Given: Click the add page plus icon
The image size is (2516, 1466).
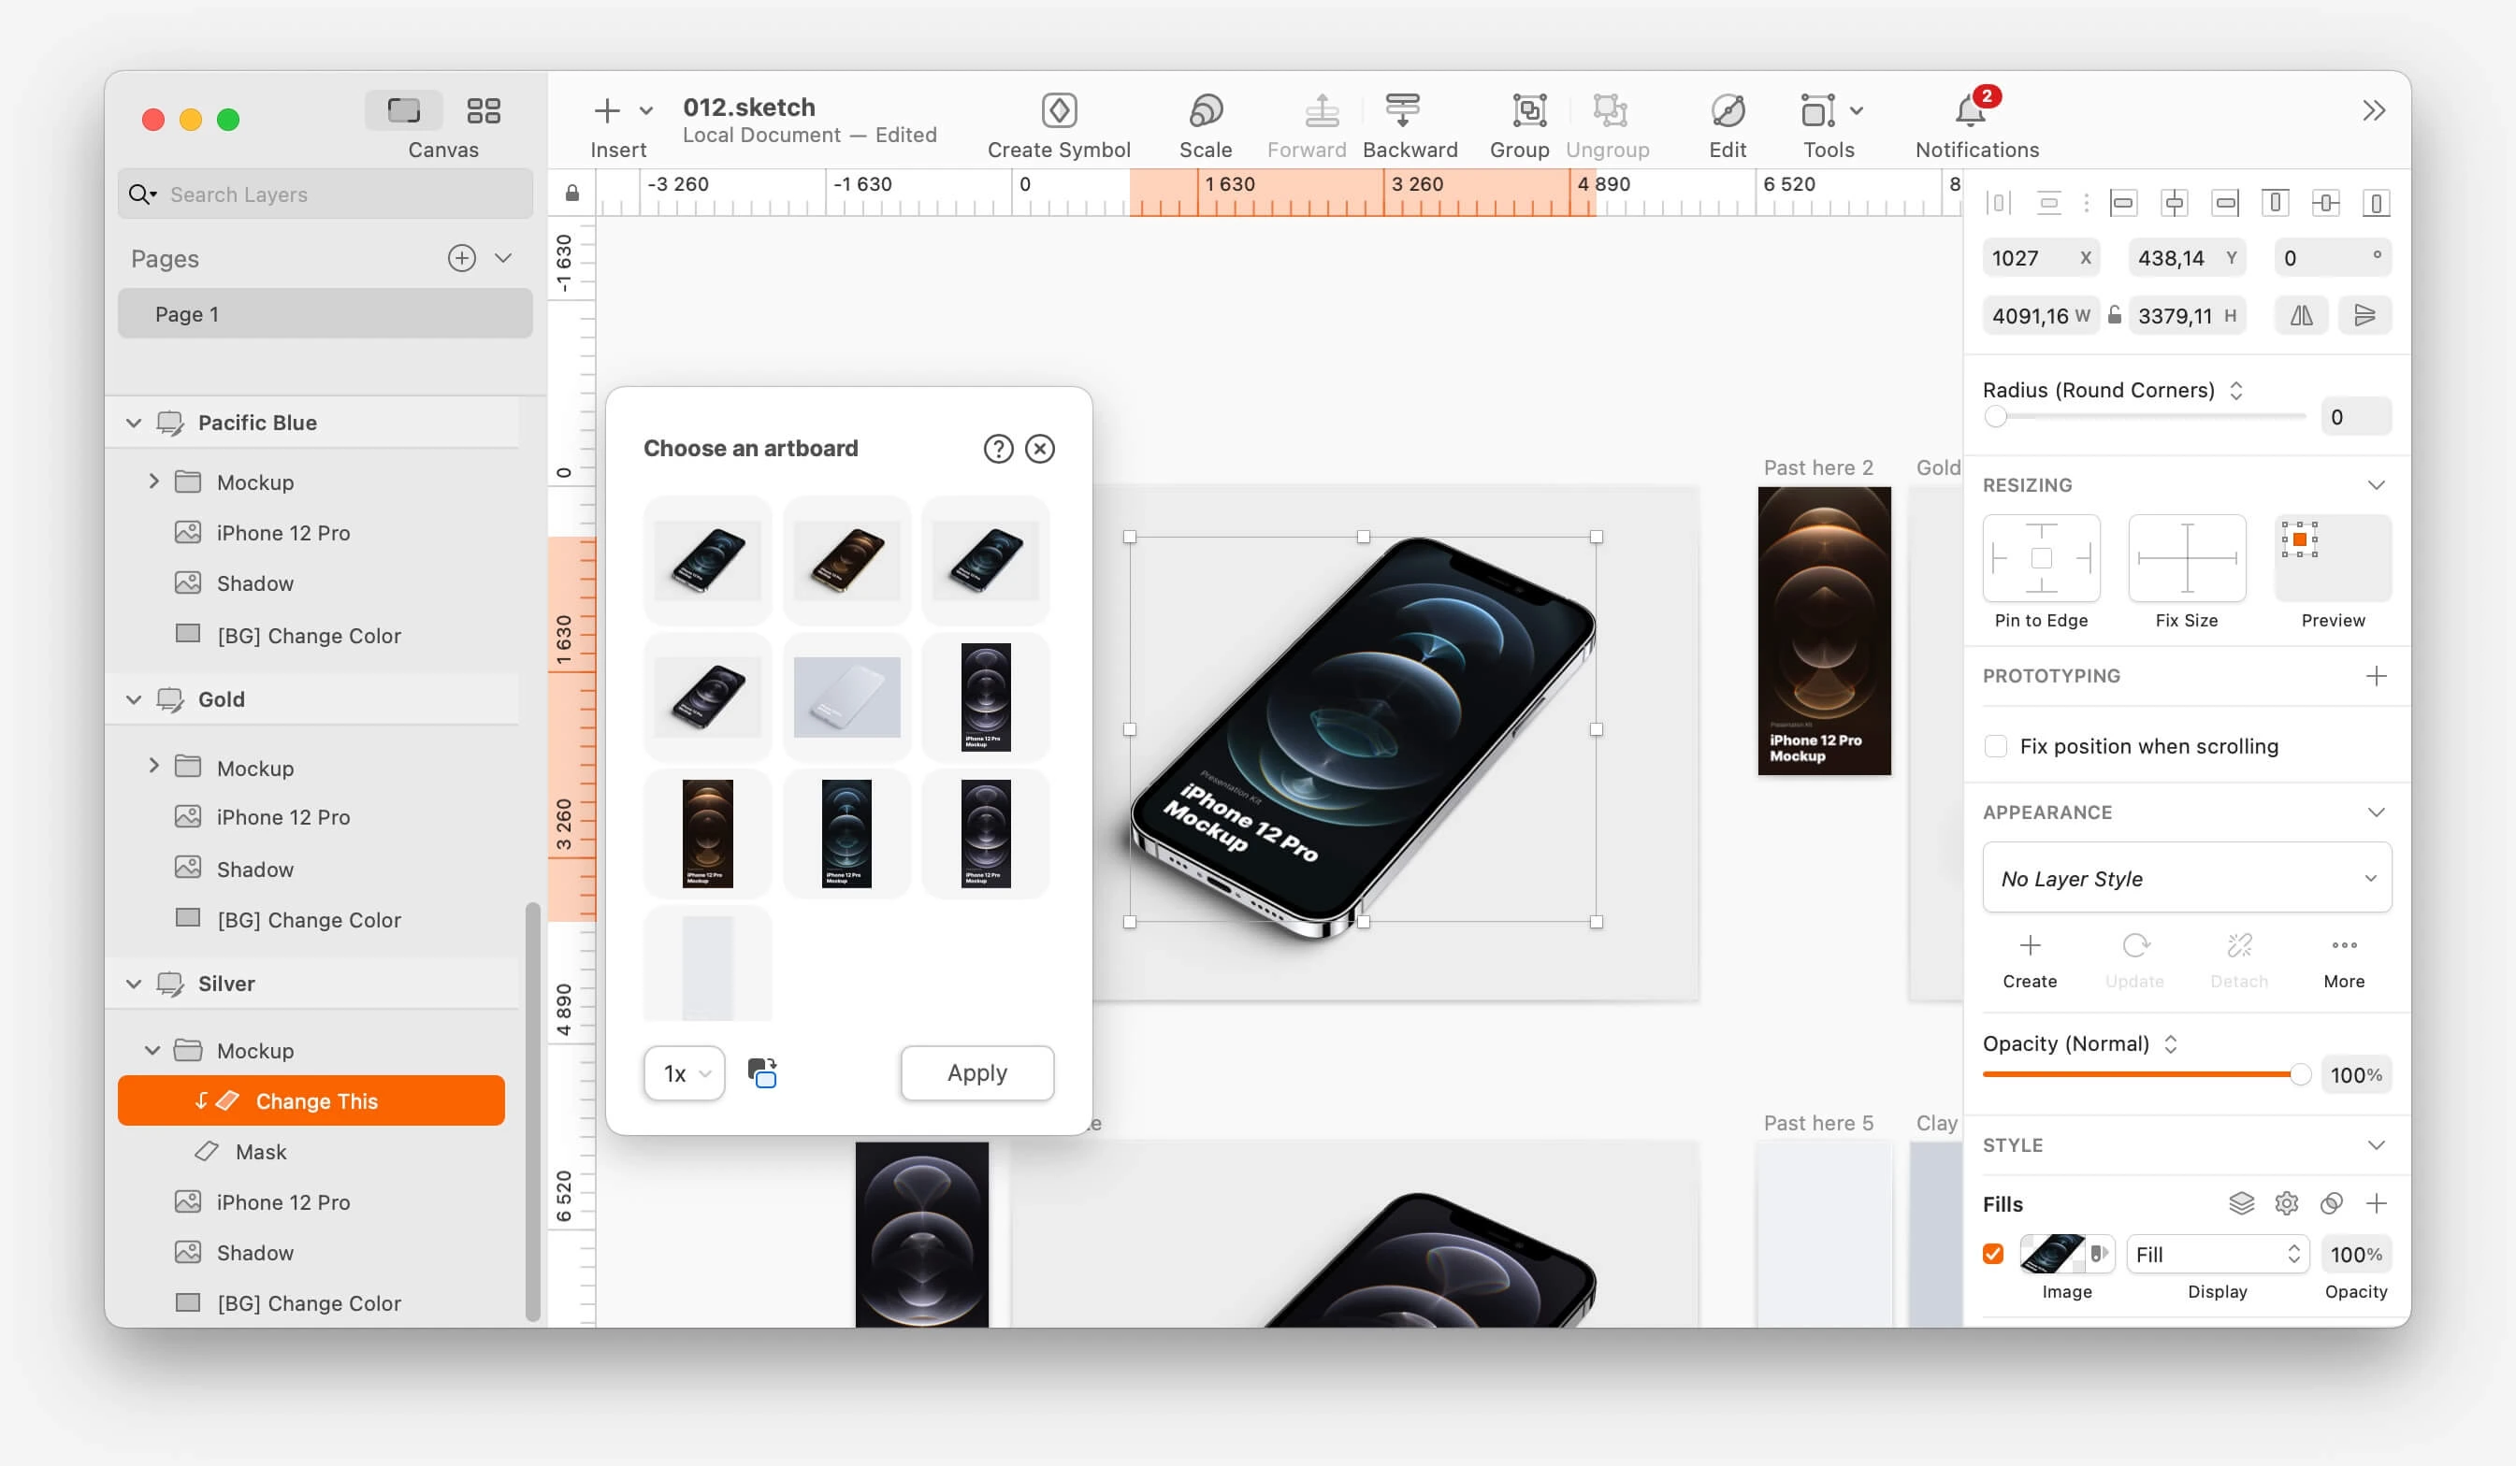Looking at the screenshot, I should (x=461, y=258).
